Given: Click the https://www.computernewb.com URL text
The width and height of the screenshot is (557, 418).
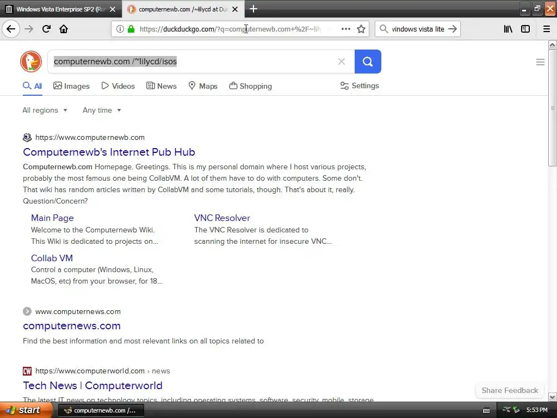Looking at the screenshot, I should click(90, 137).
